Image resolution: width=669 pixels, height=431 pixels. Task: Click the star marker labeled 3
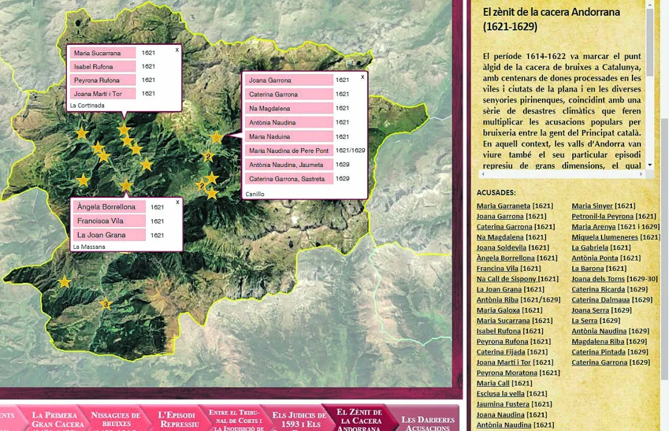pos(106,304)
